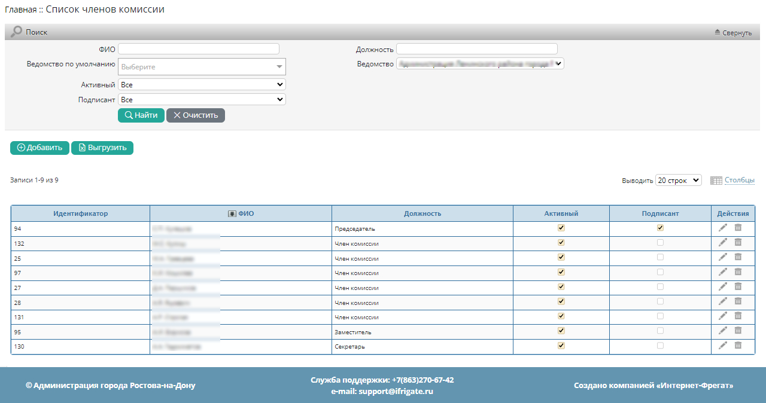Click into the ФИО search input field
This screenshot has width=766, height=403.
199,49
